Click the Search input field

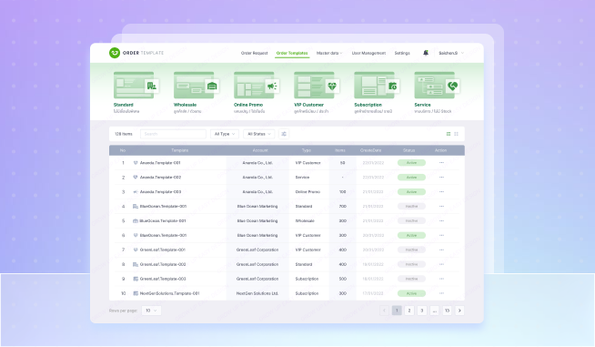tap(173, 134)
